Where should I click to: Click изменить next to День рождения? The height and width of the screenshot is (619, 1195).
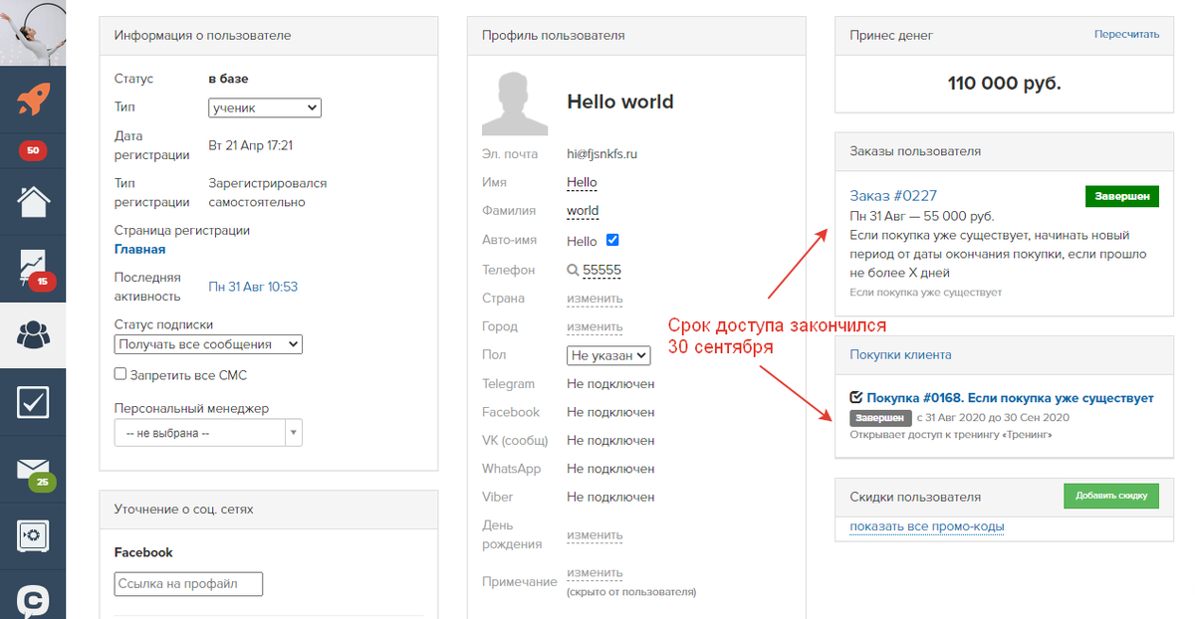pos(595,534)
